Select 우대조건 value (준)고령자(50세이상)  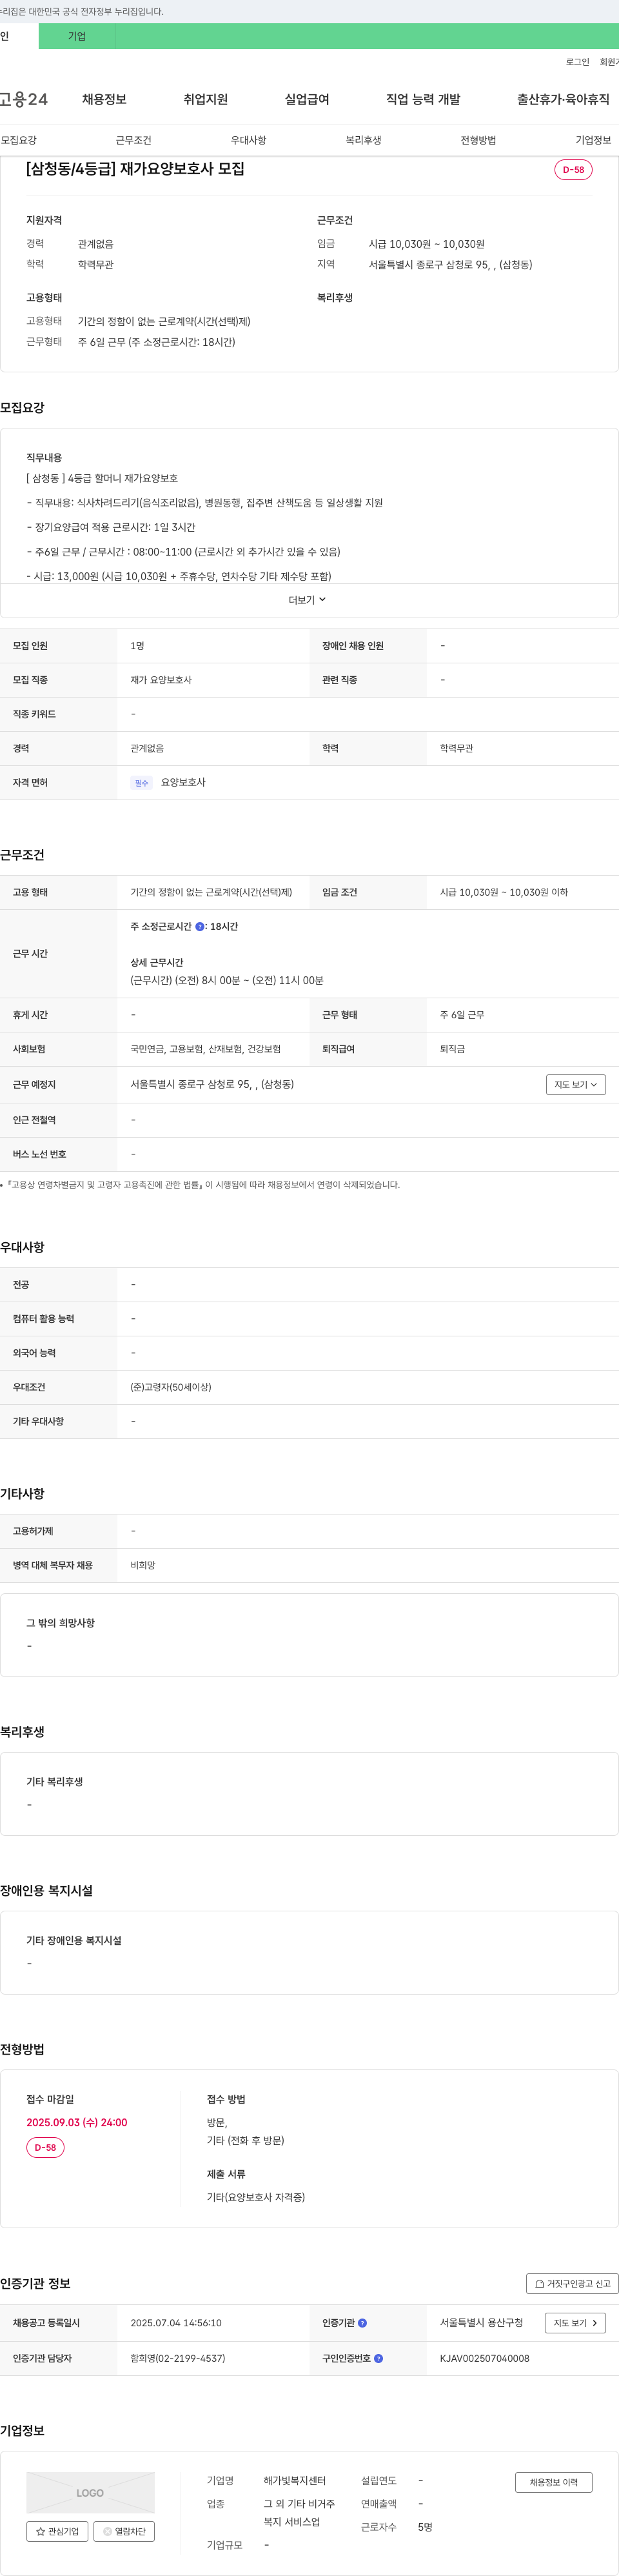tap(171, 1387)
